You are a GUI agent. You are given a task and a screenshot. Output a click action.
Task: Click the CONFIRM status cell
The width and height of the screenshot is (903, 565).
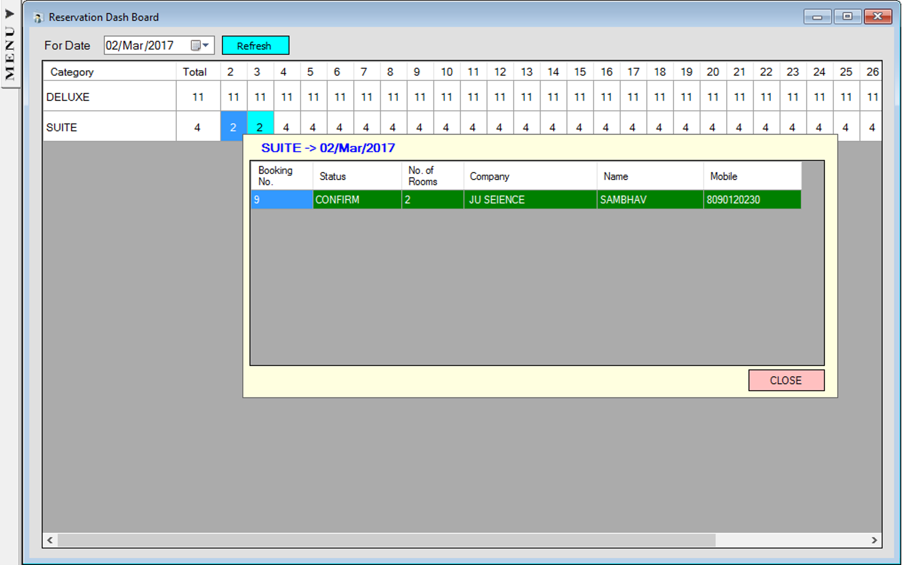[356, 200]
